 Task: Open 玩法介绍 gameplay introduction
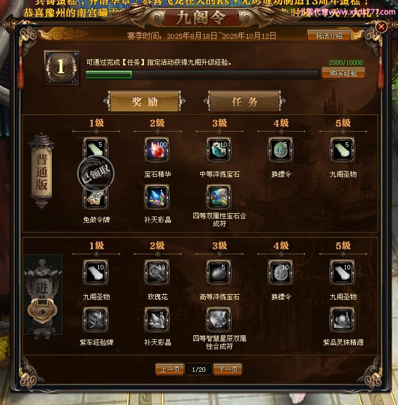point(329,35)
